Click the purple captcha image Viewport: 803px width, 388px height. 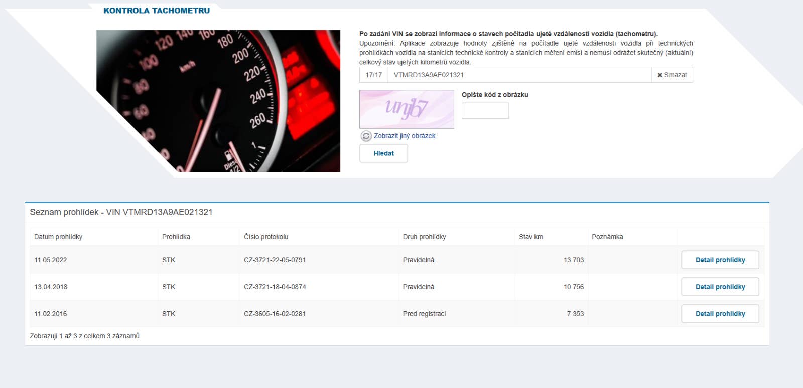(x=407, y=109)
